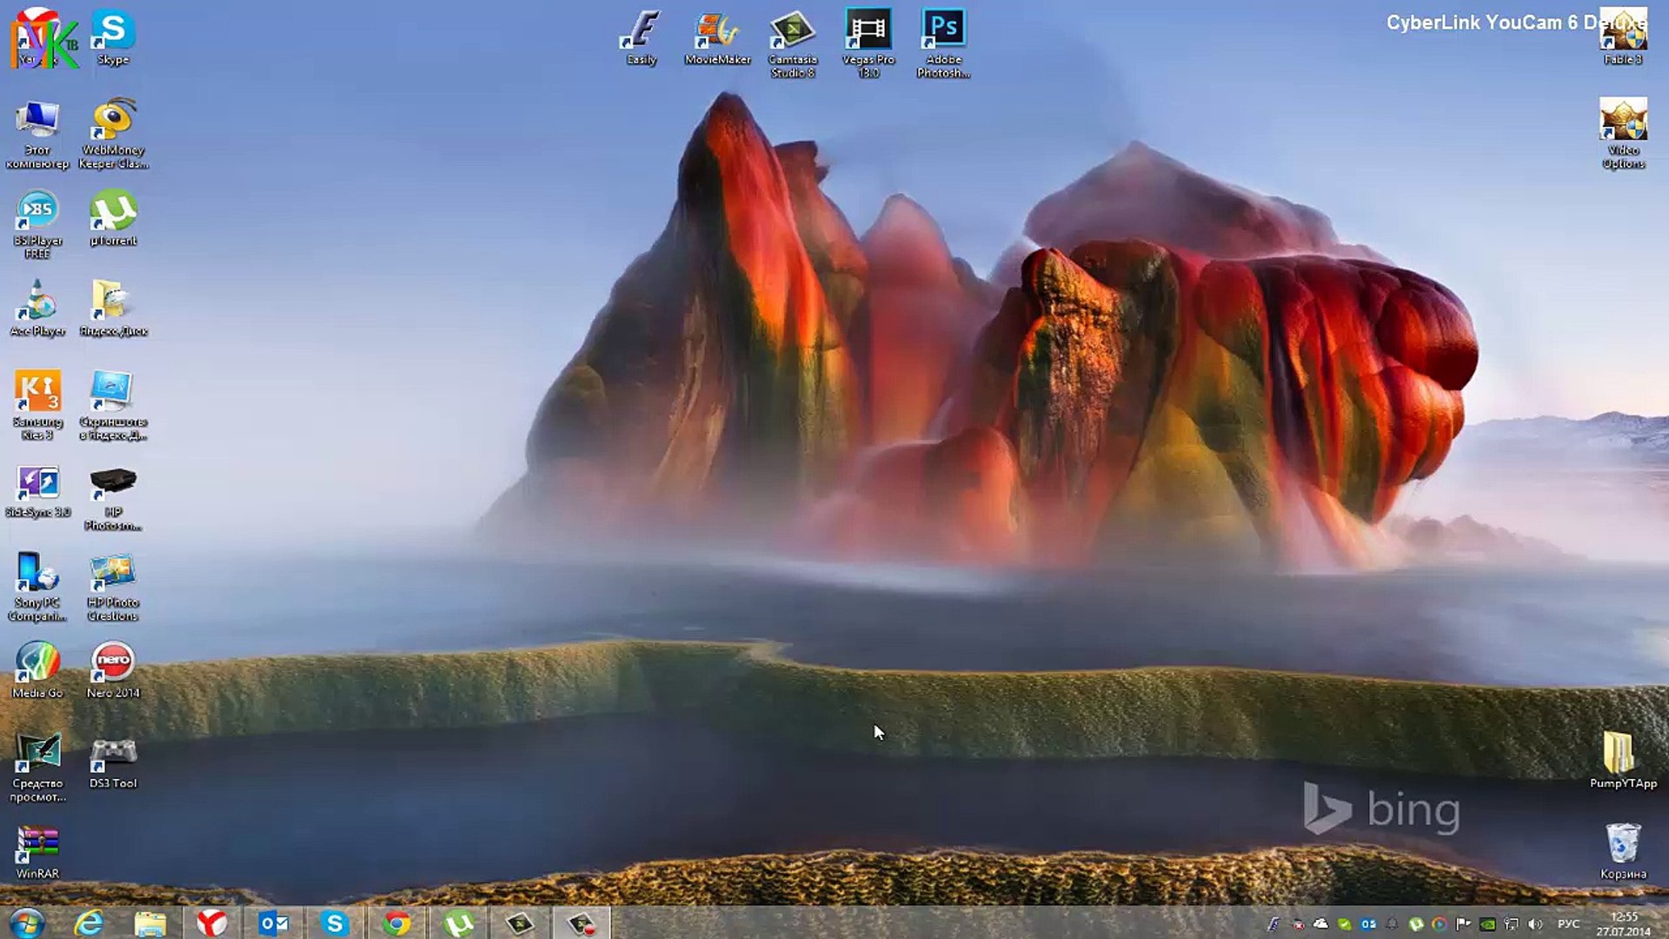Open Skype from the taskbar
The width and height of the screenshot is (1669, 939).
(335, 922)
